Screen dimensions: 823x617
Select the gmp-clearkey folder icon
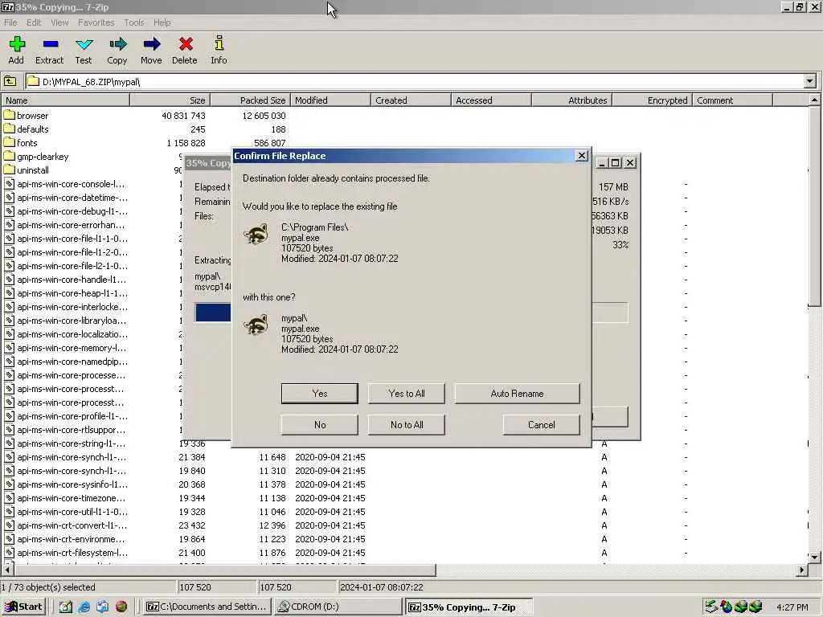[9, 156]
